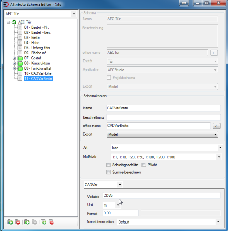Screen dimensions: 228x231
Task: Click the application logo in the title bar
Action: [6, 5]
